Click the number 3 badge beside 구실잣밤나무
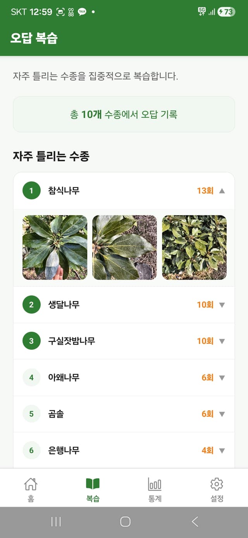The image size is (248, 538). (x=31, y=341)
